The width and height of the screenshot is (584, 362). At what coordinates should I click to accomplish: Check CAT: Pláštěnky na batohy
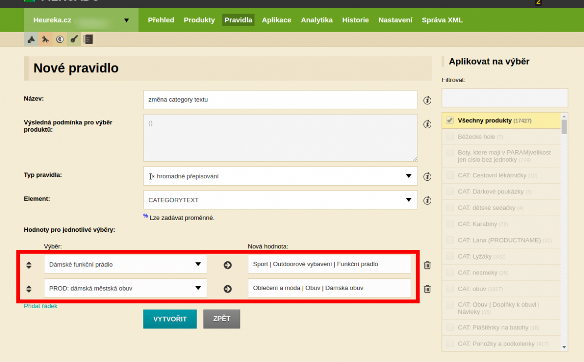[x=450, y=328]
